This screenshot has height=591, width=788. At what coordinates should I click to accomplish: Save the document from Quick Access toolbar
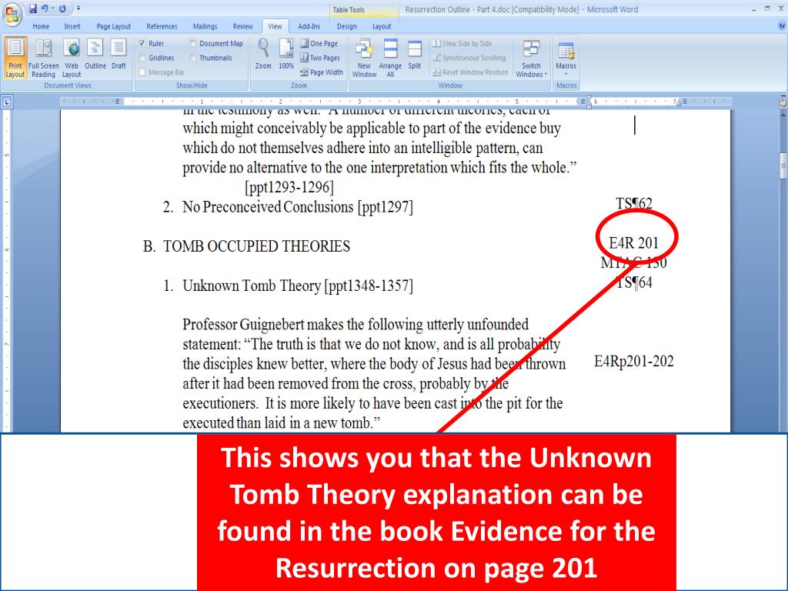32,8
